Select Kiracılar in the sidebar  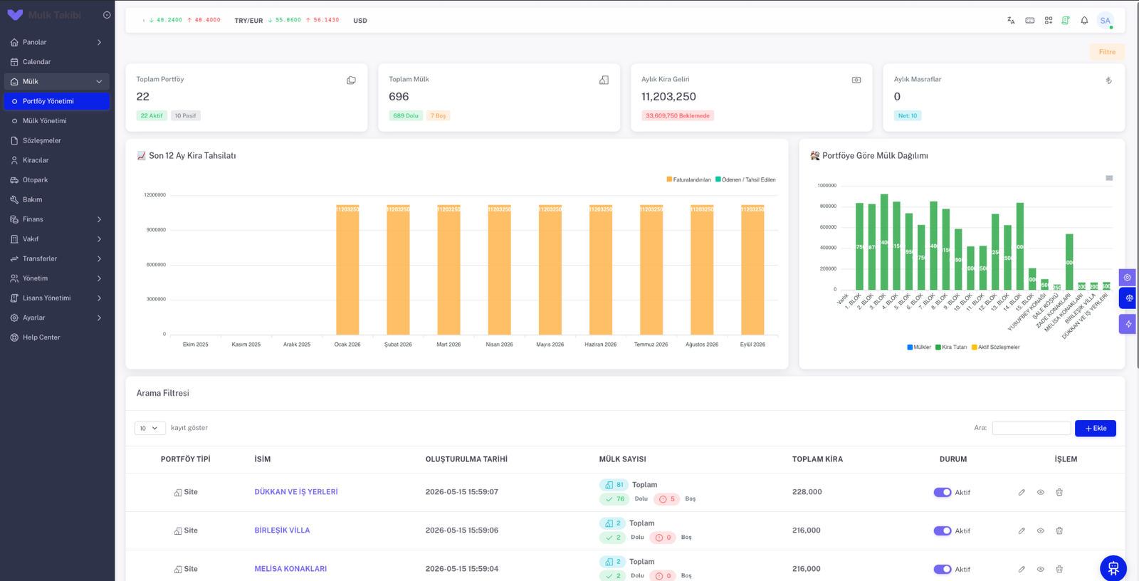coord(57,160)
